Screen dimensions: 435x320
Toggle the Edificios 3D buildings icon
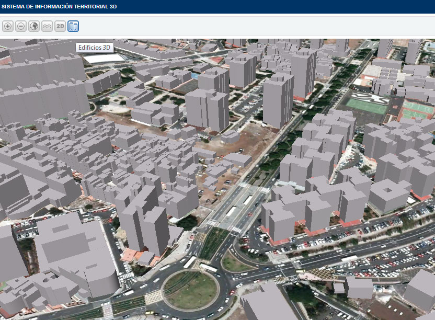73,26
